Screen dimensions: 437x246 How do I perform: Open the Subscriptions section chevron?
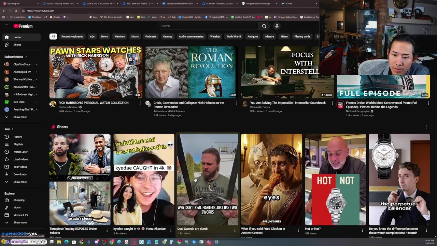point(26,57)
